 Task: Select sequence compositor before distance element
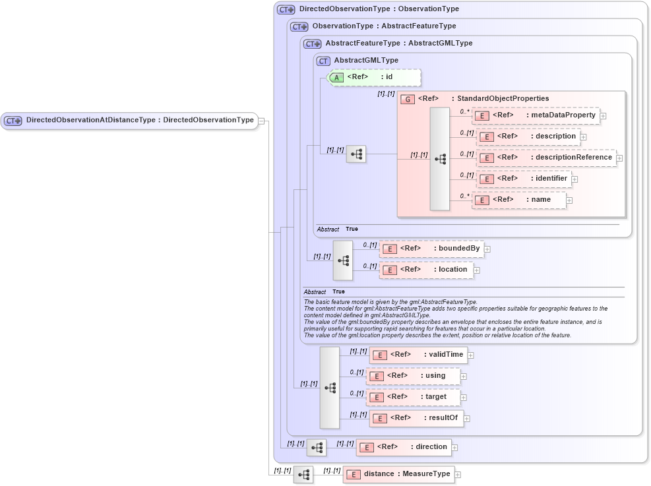point(303,475)
